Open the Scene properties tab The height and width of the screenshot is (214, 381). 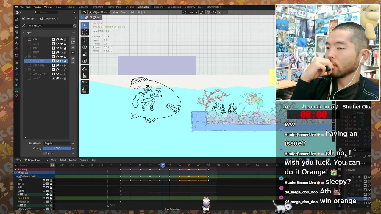[x=17, y=43]
